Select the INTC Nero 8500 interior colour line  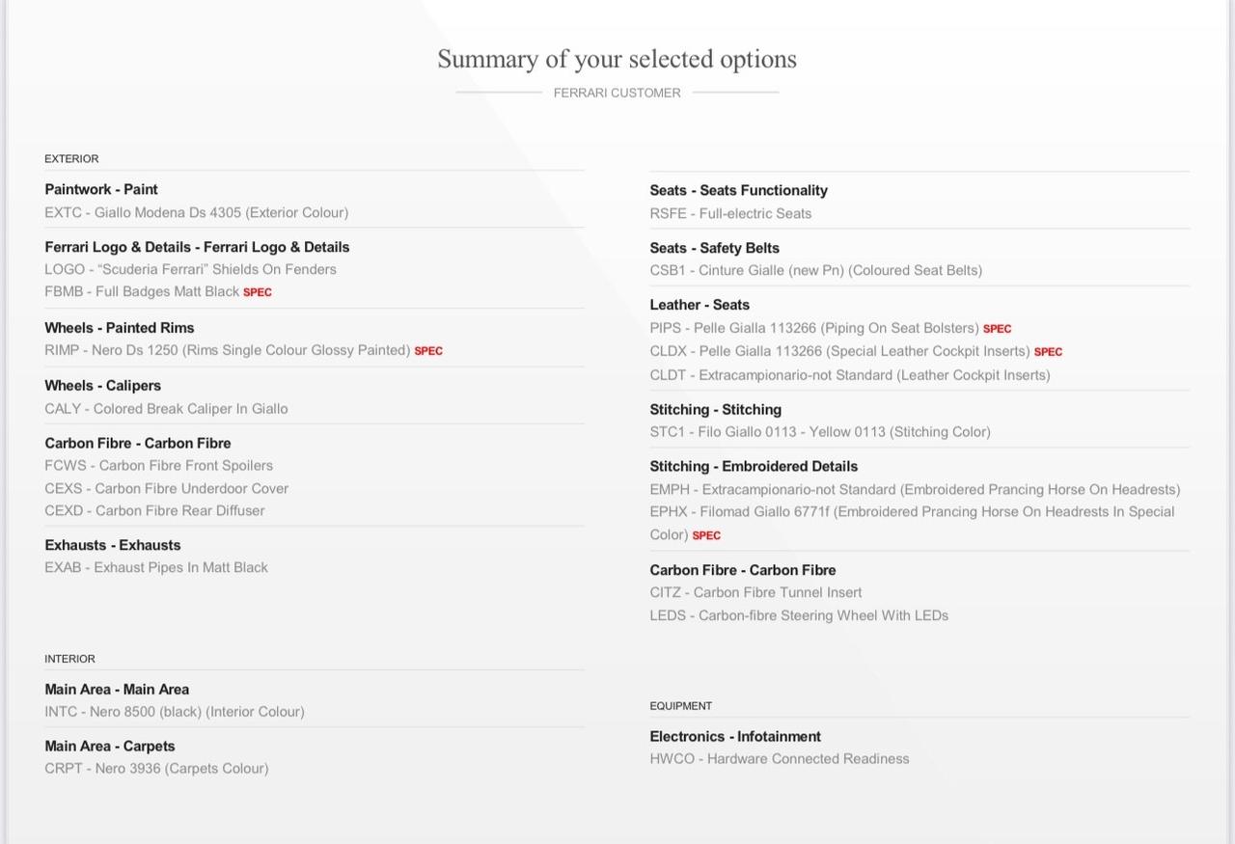[174, 712]
